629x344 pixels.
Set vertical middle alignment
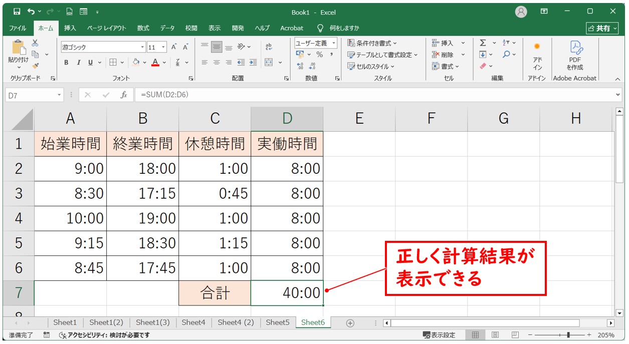click(x=217, y=47)
